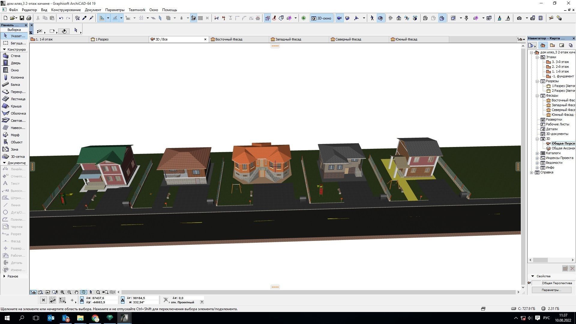The width and height of the screenshot is (576, 324).
Task: Choose the Указатель arrow tool
Action: point(14,36)
